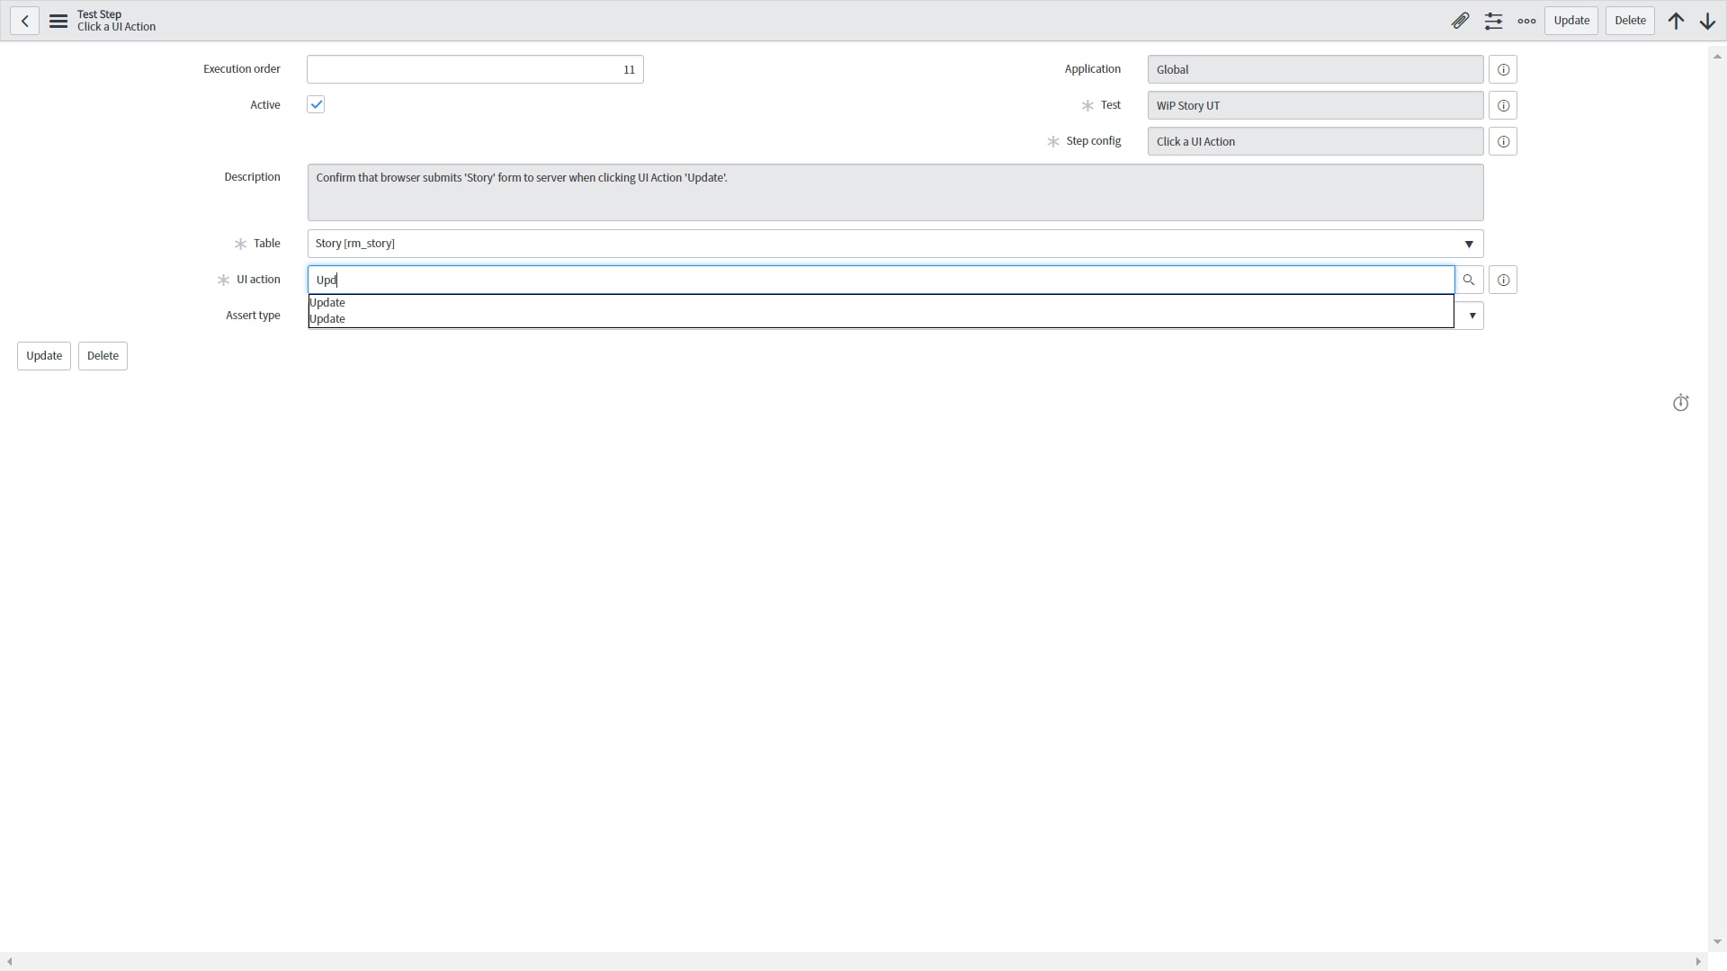Toggle the Active checkbox

coord(316,104)
